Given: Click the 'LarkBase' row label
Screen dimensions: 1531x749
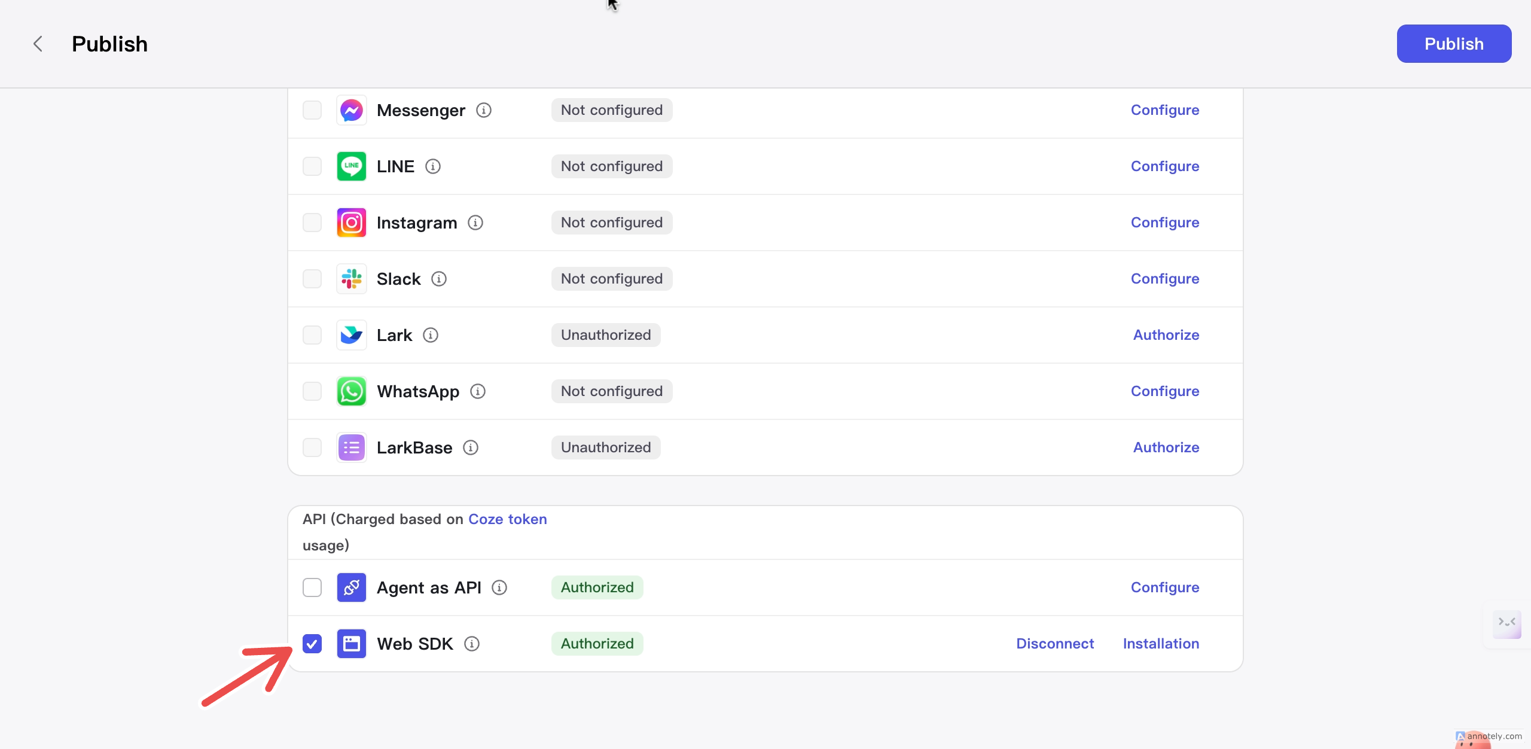Looking at the screenshot, I should [x=414, y=447].
